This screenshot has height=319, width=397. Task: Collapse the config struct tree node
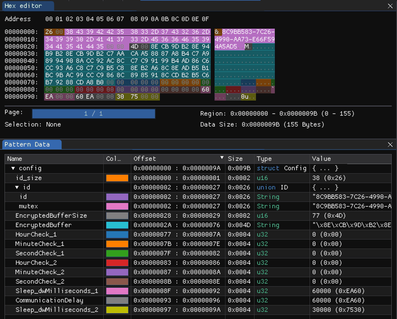point(13,168)
